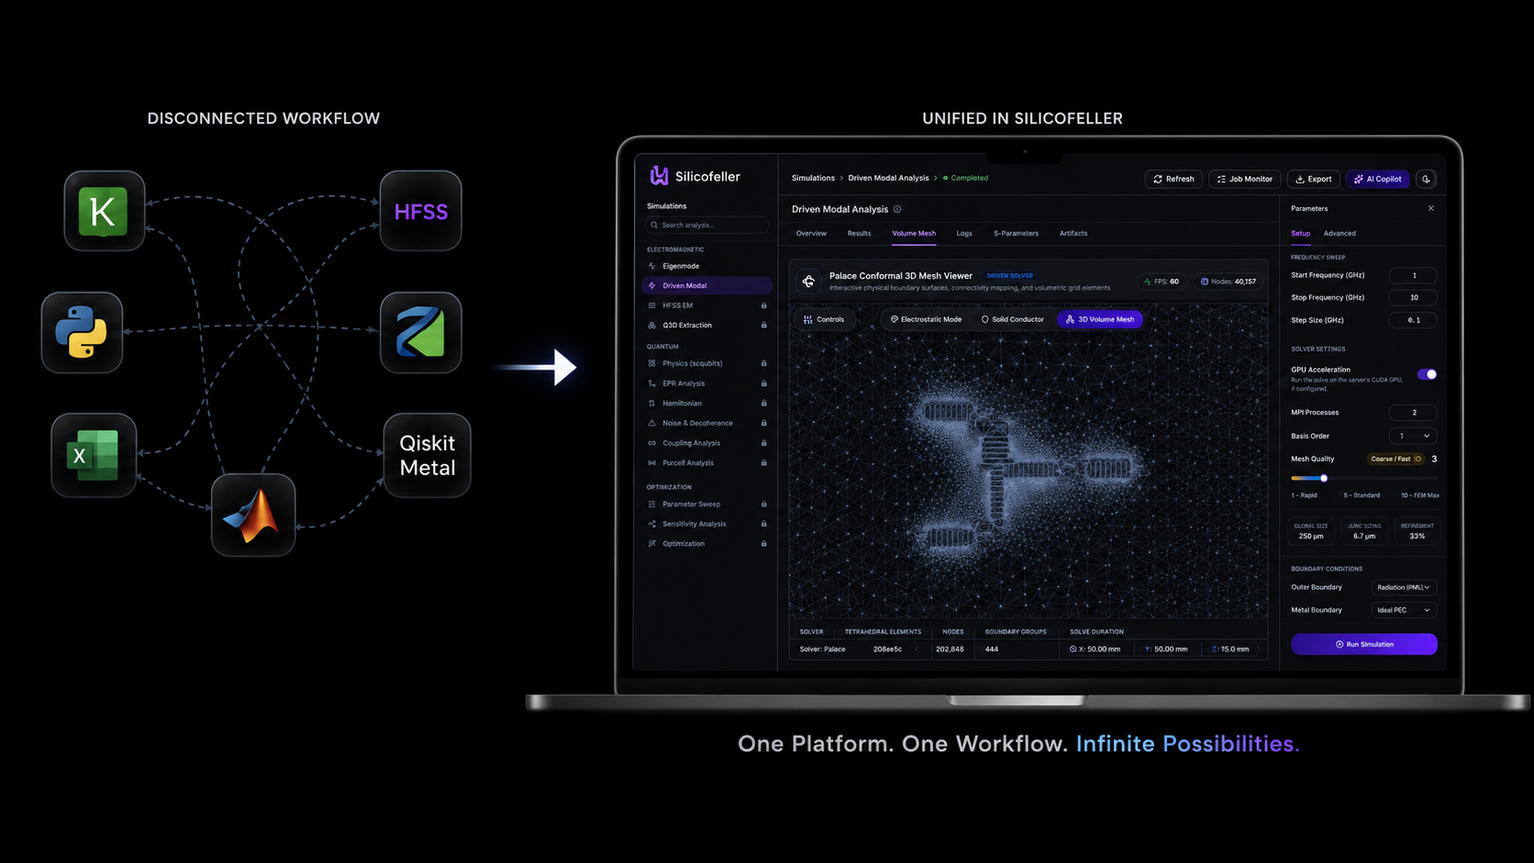Click the Search analysis field

[706, 225]
